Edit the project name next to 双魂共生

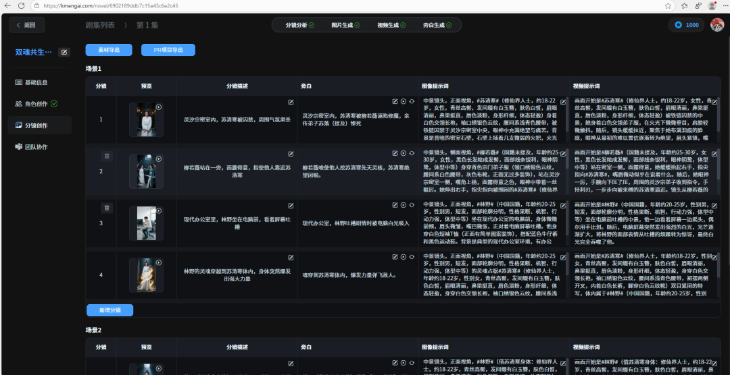coord(64,52)
